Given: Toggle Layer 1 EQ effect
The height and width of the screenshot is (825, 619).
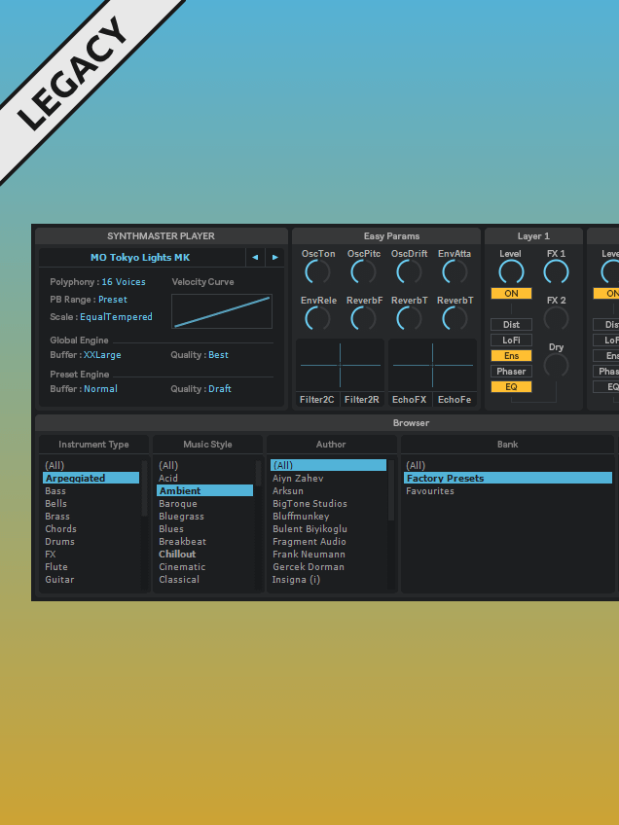Looking at the screenshot, I should click(511, 387).
